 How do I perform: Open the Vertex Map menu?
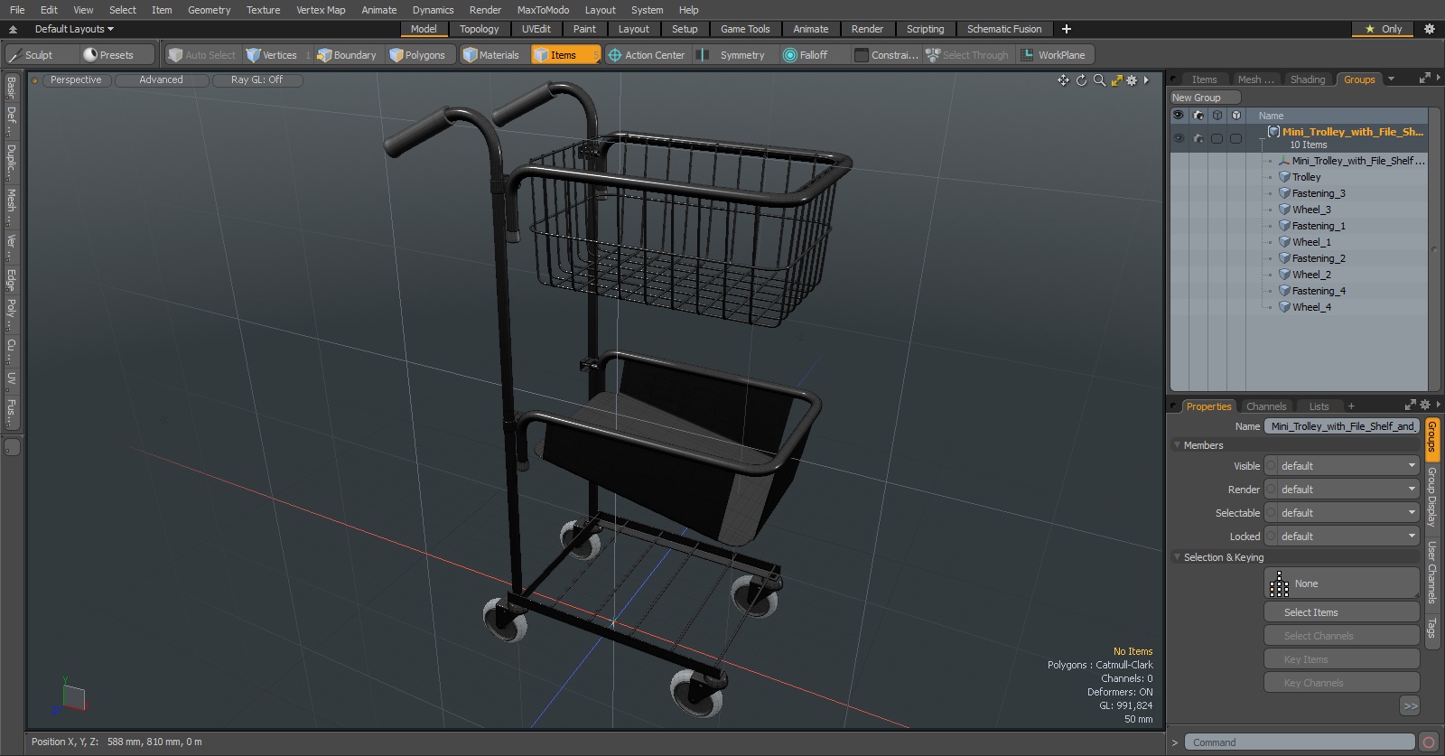tap(321, 10)
